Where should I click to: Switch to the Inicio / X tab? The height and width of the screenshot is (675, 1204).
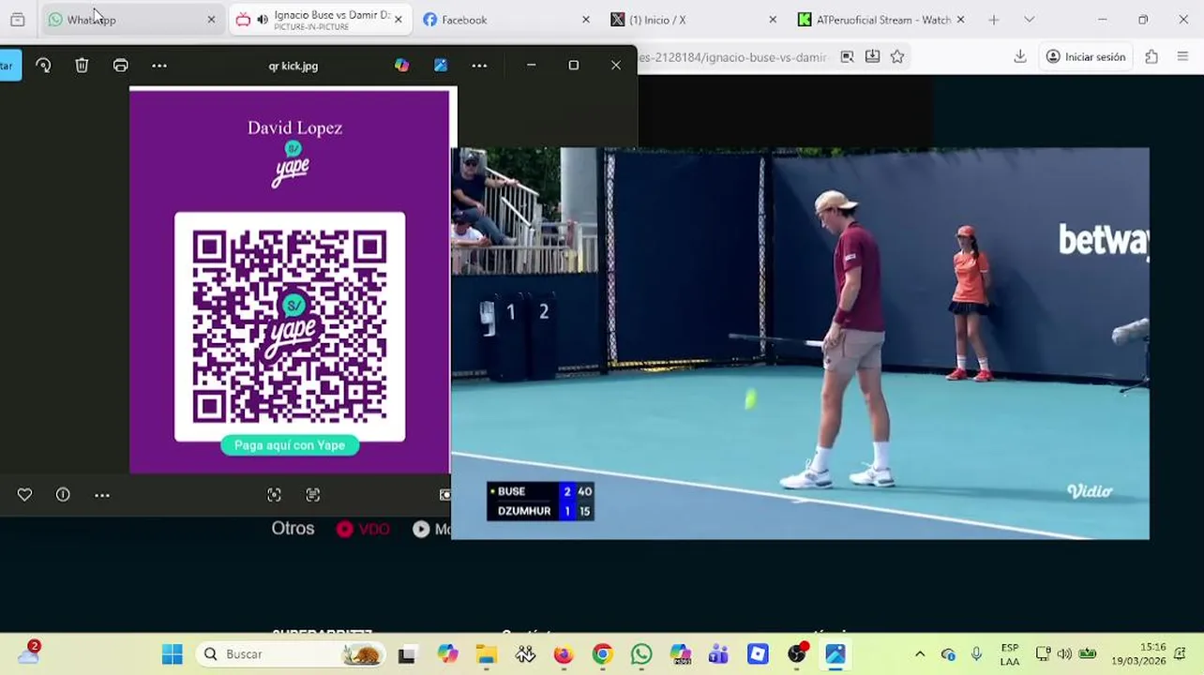[x=694, y=20]
